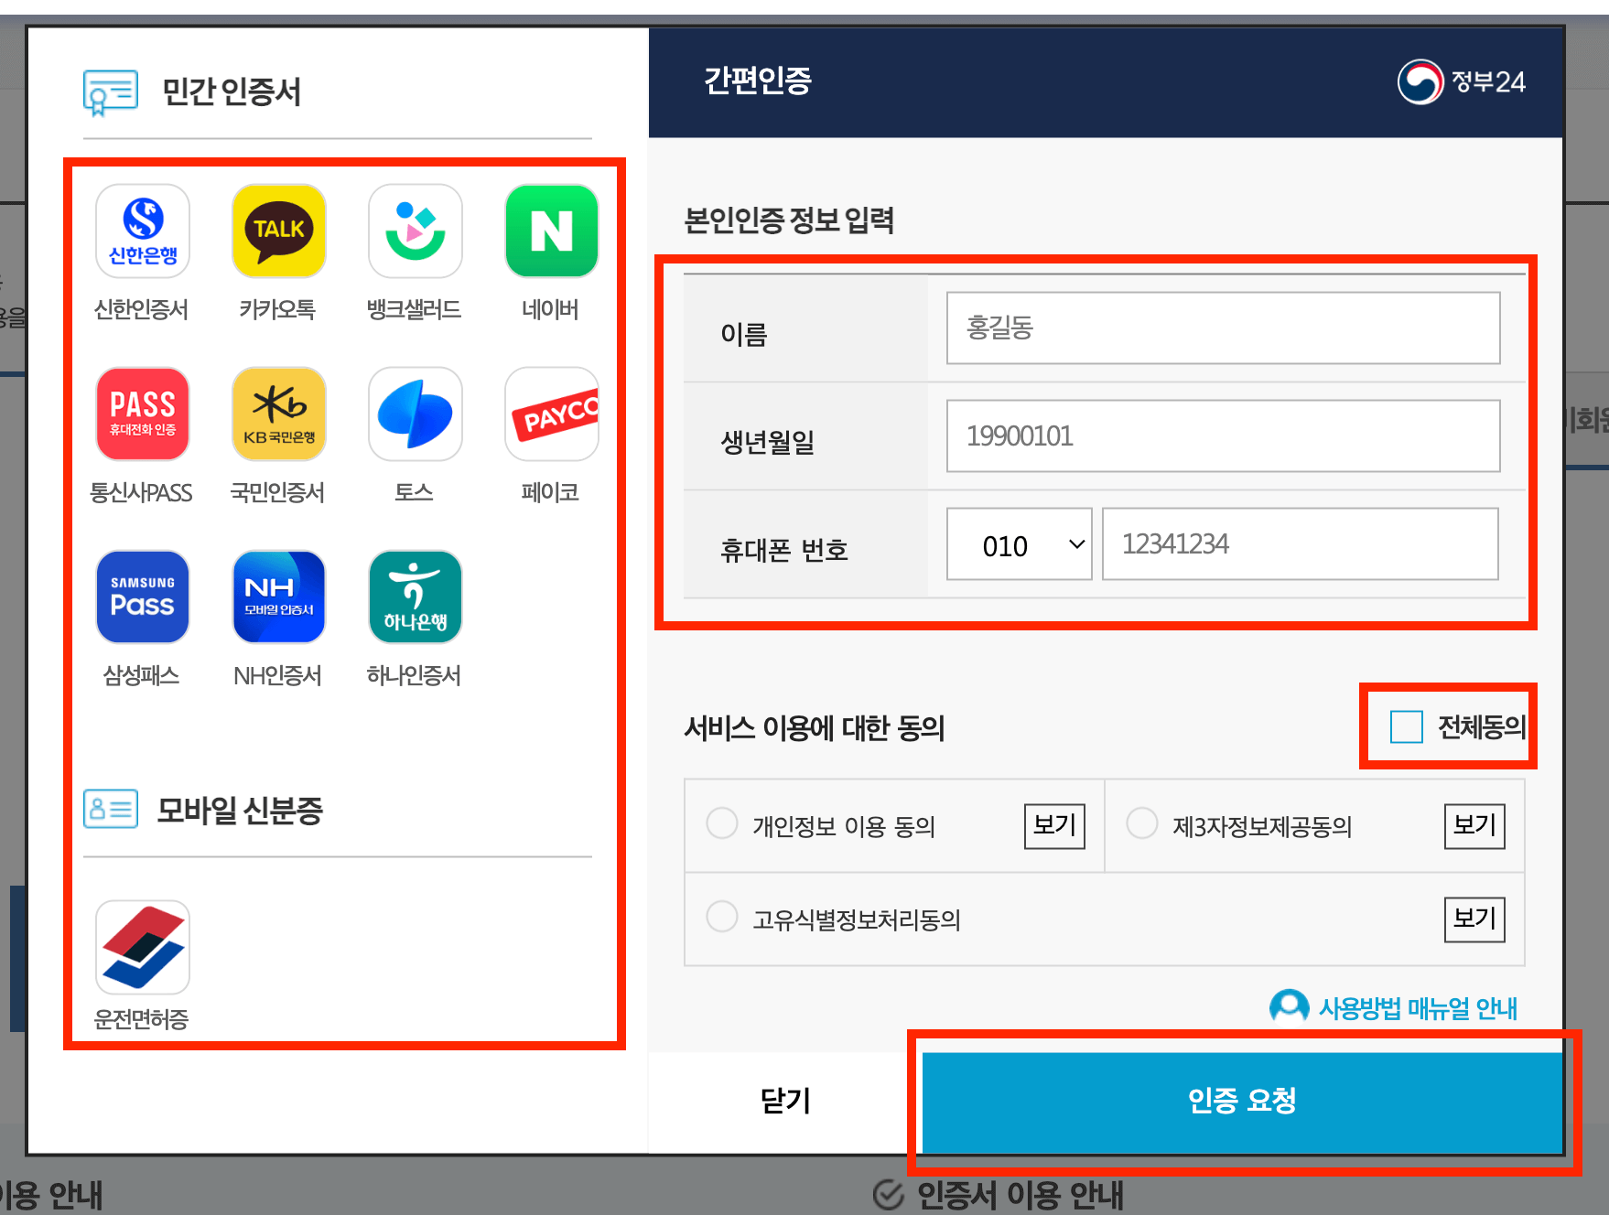Viewport: 1609px width, 1215px height.
Task: Click the 정부24 logo in header
Action: 1461,82
